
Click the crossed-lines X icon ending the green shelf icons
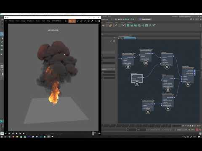[154, 25]
